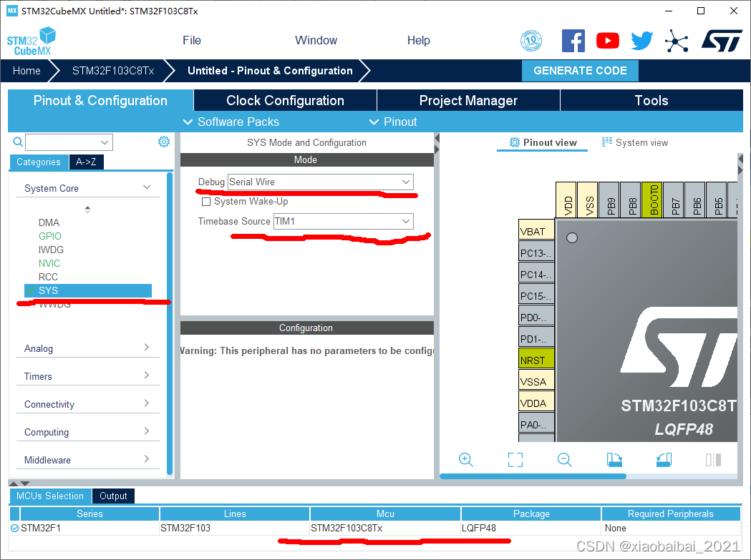Viewport: 751px width, 560px height.
Task: Click the Required Peripherals column header
Action: [671, 514]
